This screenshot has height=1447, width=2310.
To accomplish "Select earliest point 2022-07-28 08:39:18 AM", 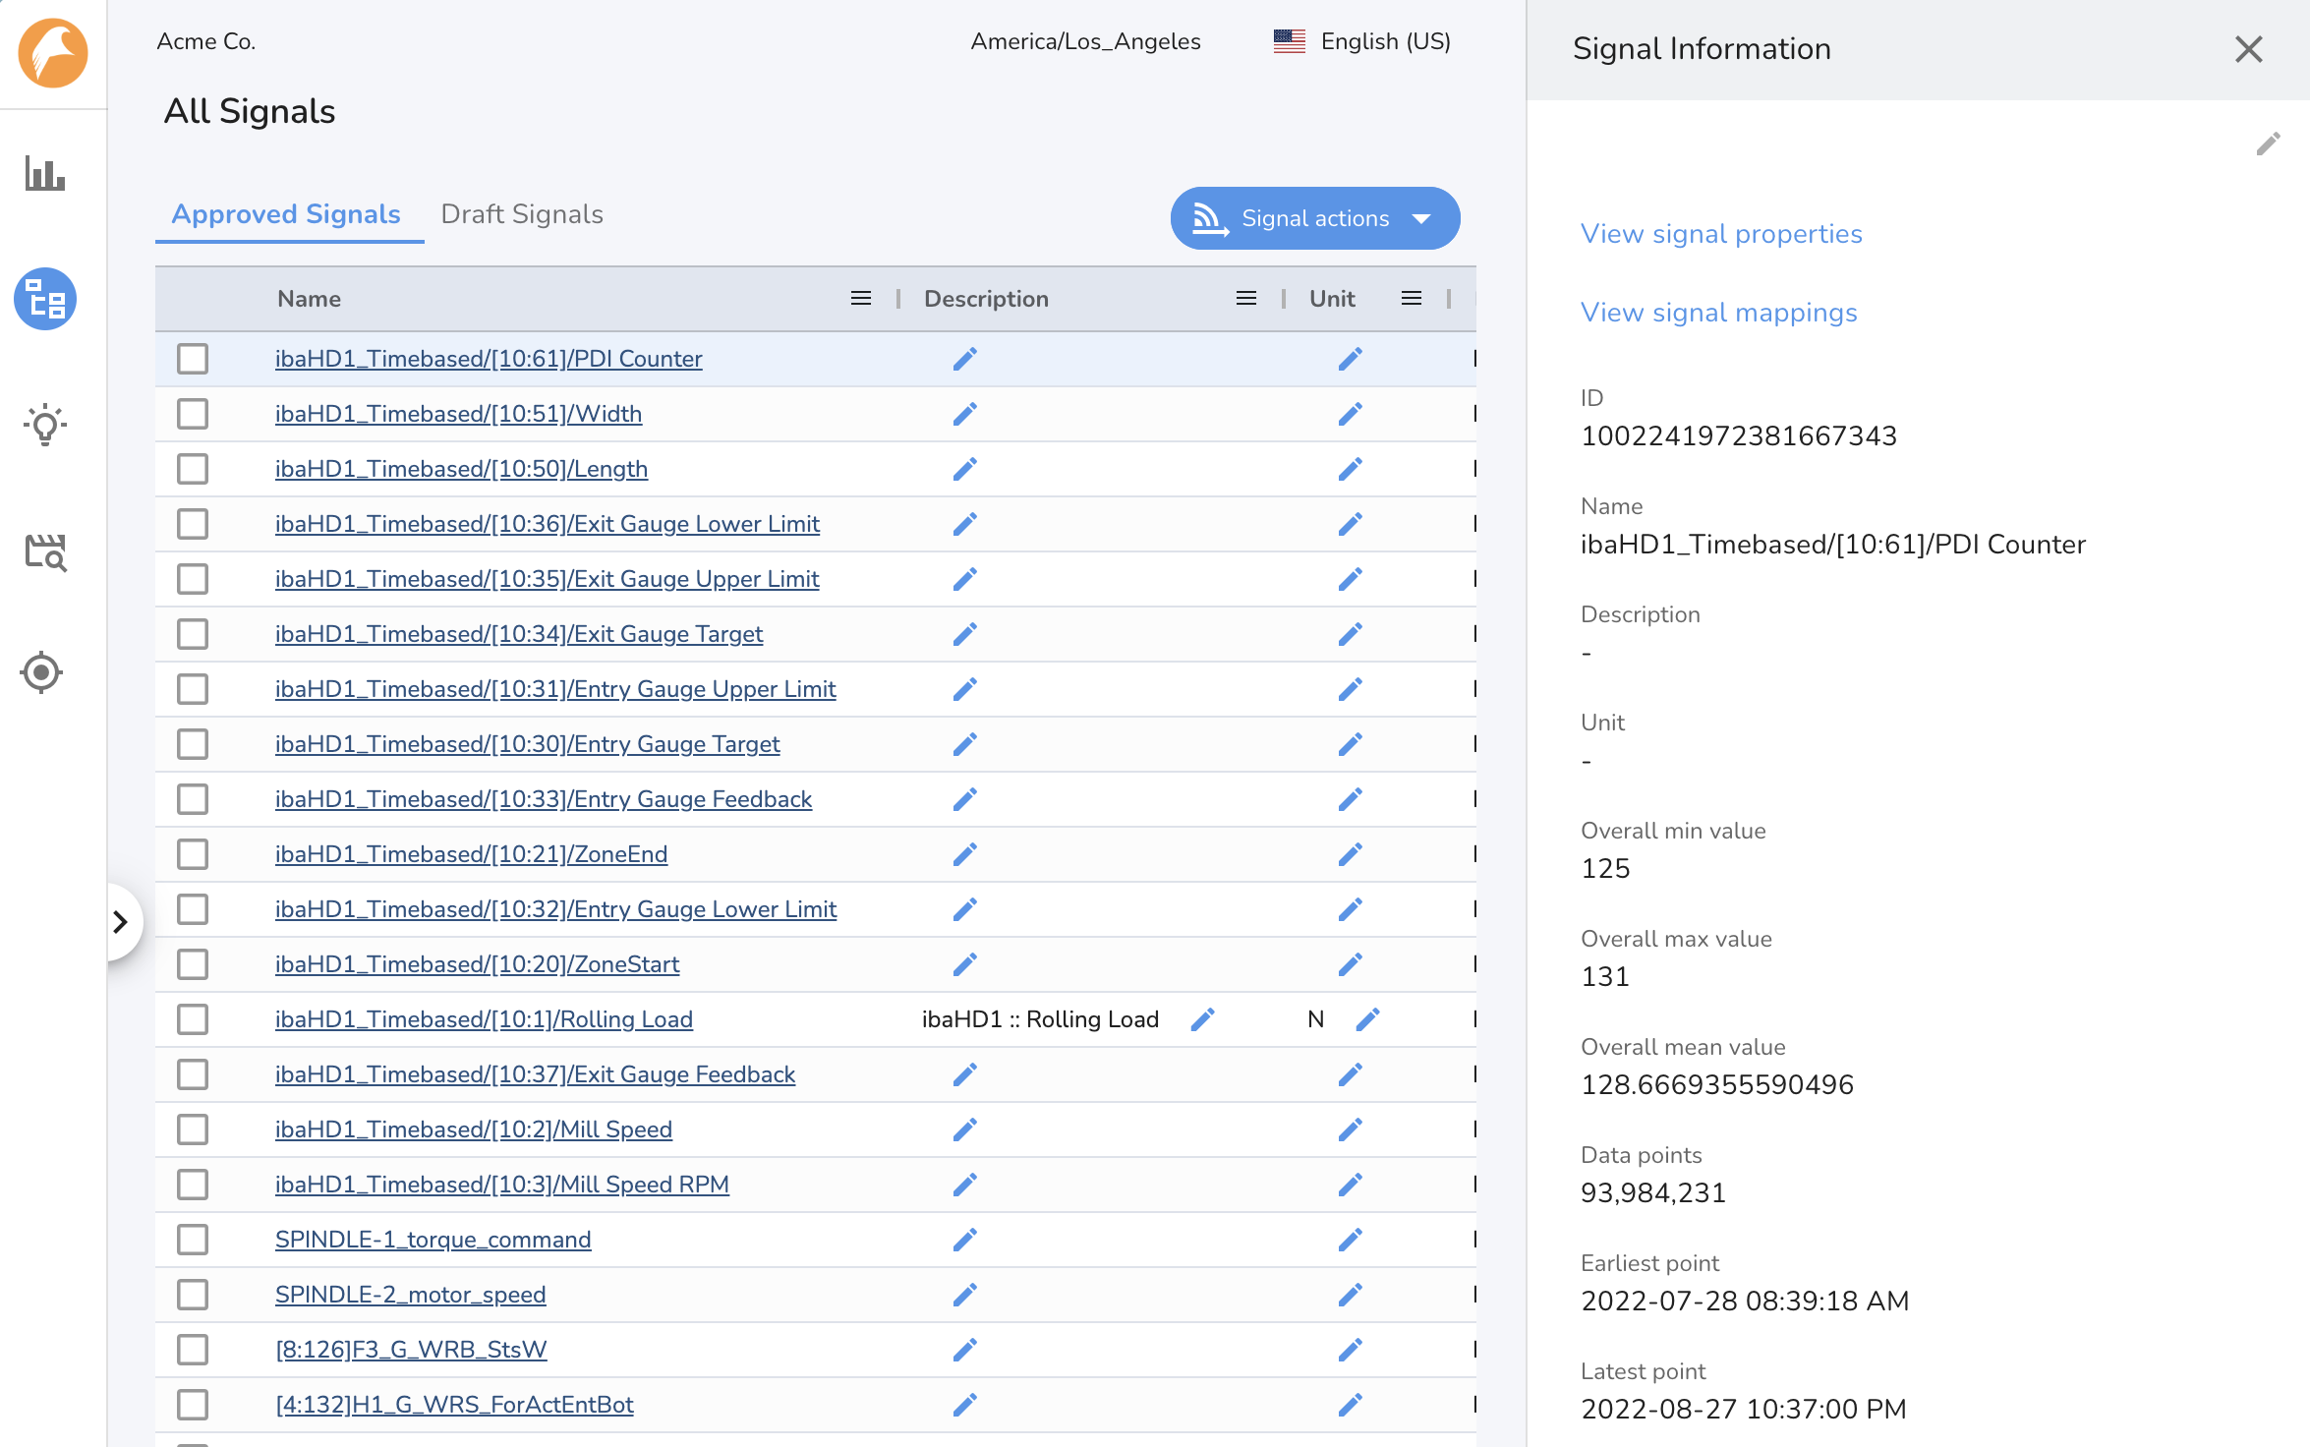I will pos(1745,1302).
